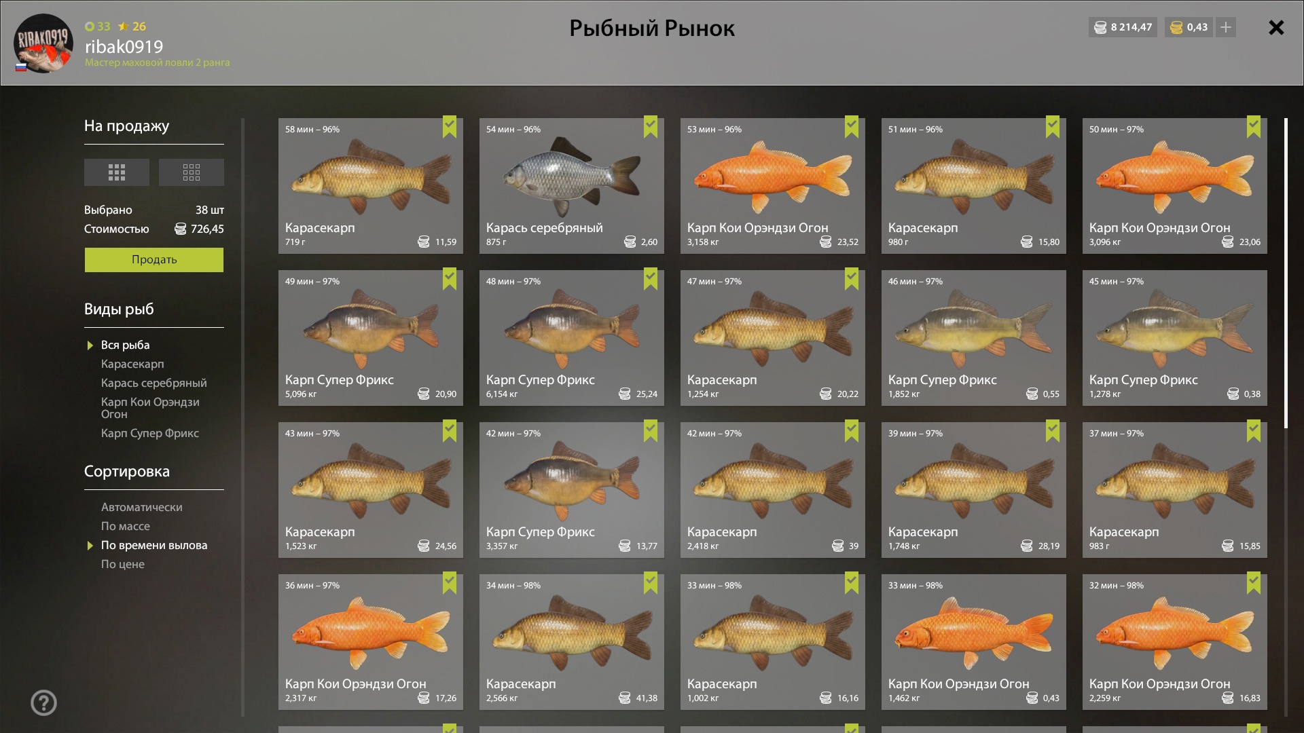1304x733 pixels.
Task: Switch to the filled grid view icon
Action: (117, 172)
